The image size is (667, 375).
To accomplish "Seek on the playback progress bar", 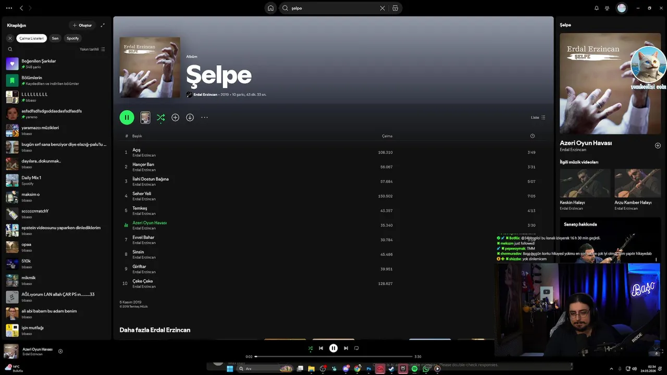I will [333, 357].
